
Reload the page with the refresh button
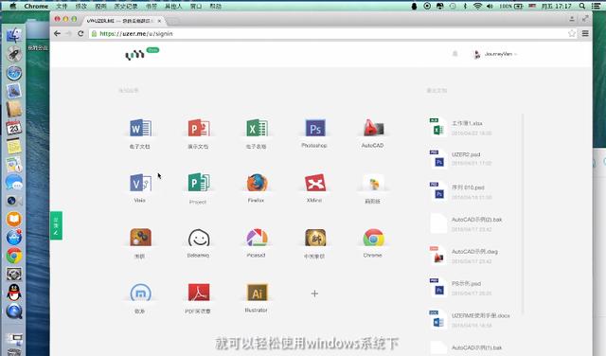click(x=80, y=34)
